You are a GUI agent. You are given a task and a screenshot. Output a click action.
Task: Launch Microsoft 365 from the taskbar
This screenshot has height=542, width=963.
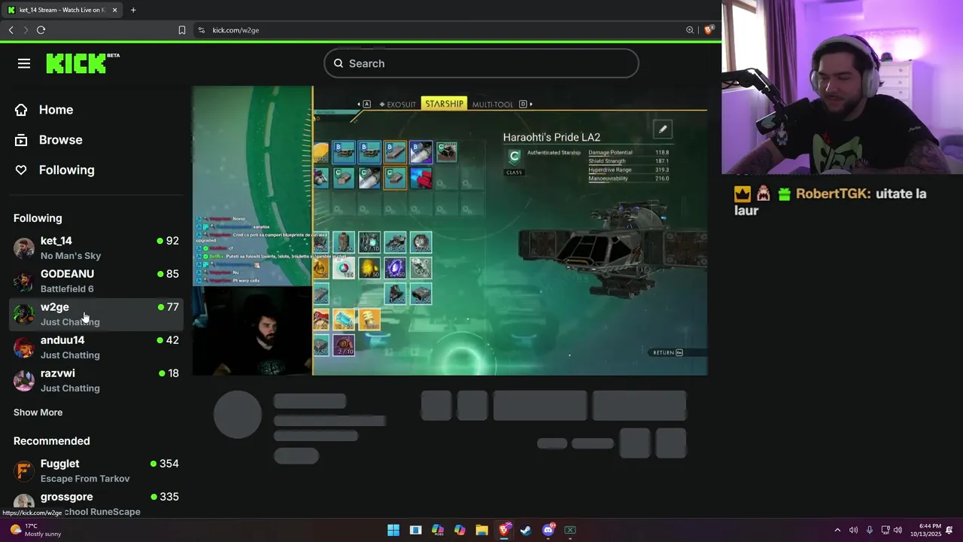[x=438, y=530]
